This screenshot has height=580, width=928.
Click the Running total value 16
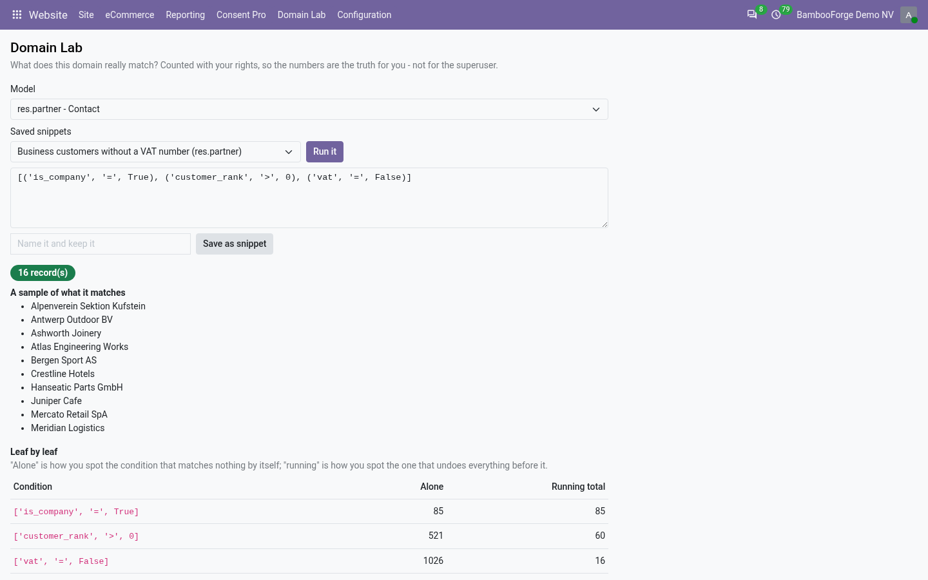coord(600,561)
